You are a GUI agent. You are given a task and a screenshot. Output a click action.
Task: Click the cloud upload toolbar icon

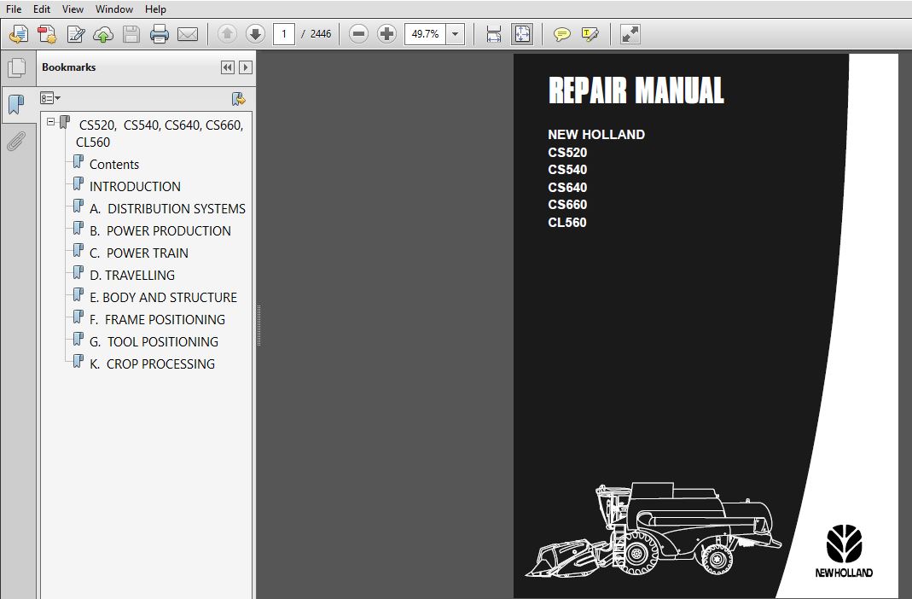[x=103, y=34]
